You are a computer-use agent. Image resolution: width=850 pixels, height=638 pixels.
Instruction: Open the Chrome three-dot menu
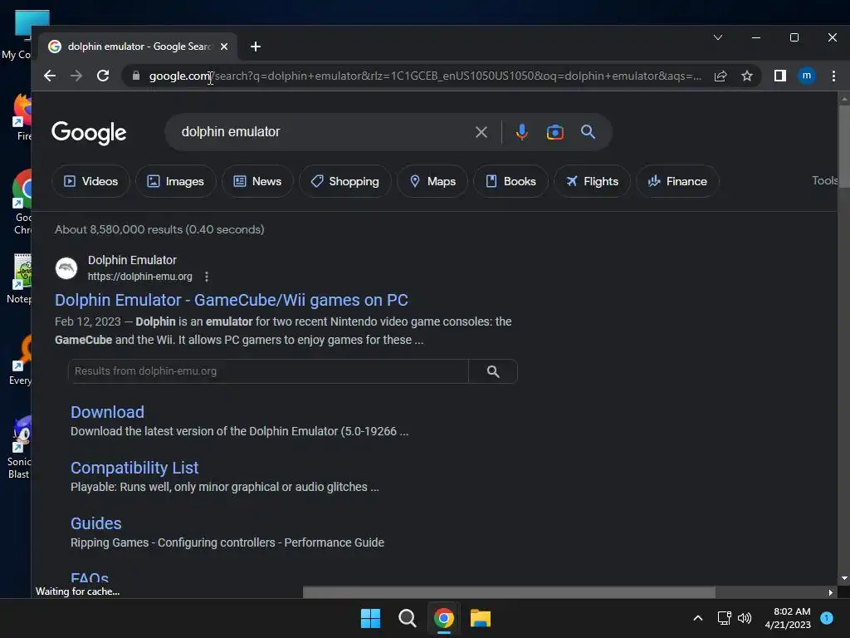[833, 76]
